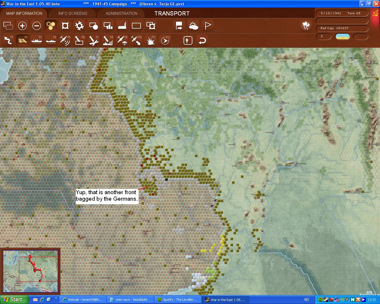Toggle the hex grid overlay
The image size is (380, 304).
pos(50,26)
